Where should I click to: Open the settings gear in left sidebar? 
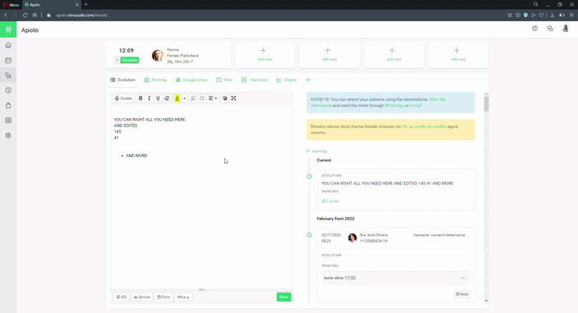pyautogui.click(x=8, y=135)
